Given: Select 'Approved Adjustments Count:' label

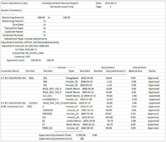Looking at the screenshot, I should tap(56, 139).
